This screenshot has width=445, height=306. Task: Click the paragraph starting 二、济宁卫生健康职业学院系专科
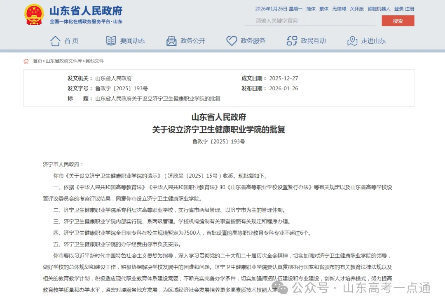click(x=170, y=210)
